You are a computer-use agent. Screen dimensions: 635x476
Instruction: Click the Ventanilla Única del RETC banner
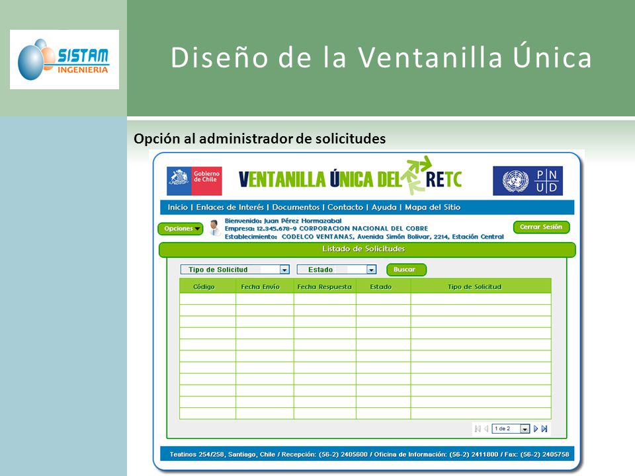(x=351, y=177)
